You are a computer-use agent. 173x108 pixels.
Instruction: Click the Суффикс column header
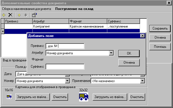123,21
